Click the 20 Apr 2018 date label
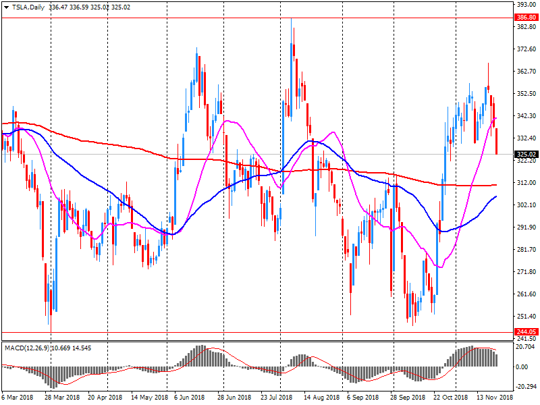The height and width of the screenshot is (405, 540). (x=105, y=397)
